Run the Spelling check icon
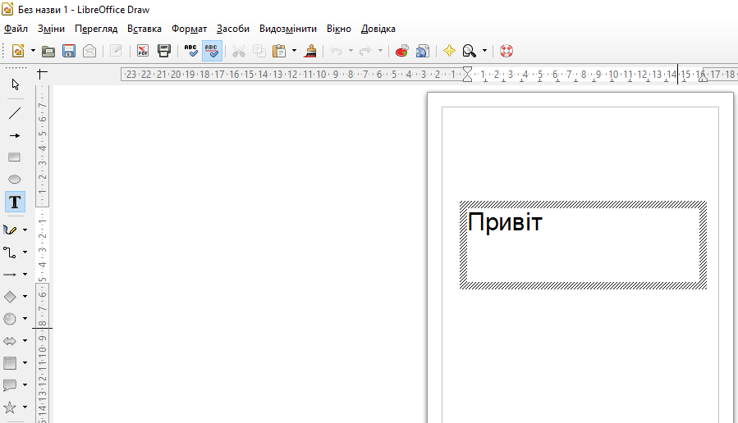Viewport: 738px width, 423px height. [190, 51]
